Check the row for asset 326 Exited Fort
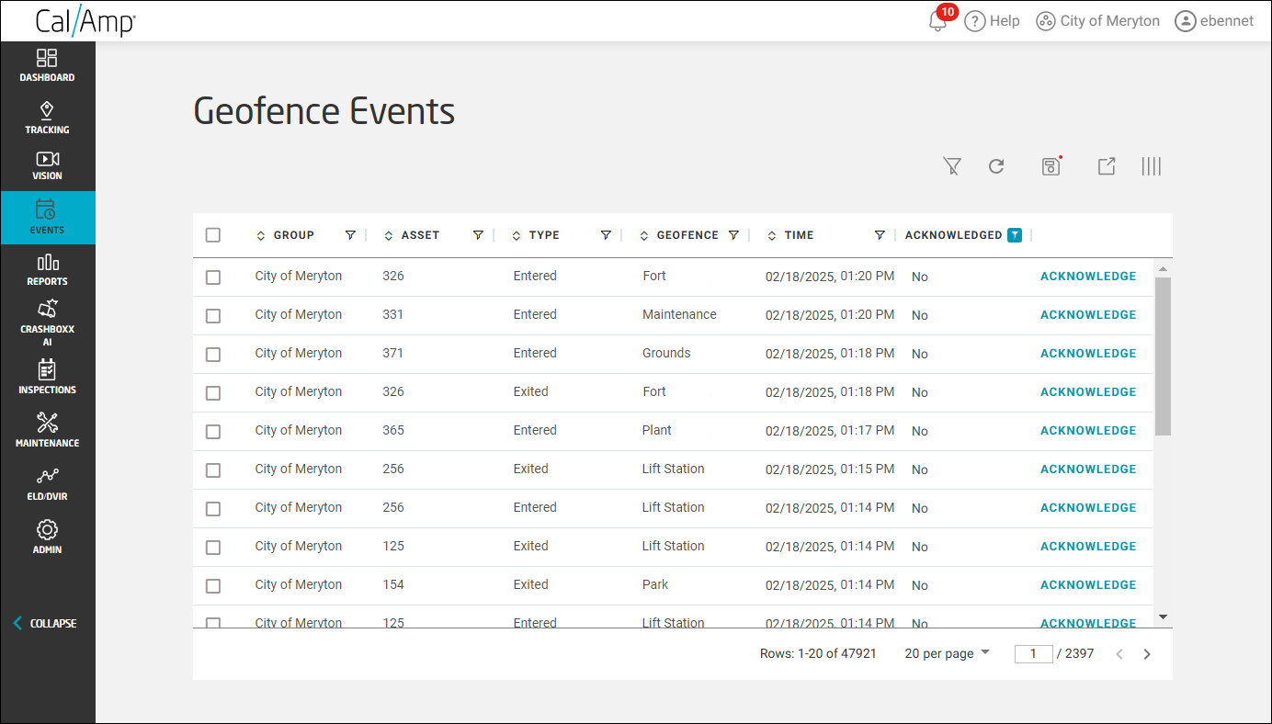The image size is (1272, 724). [213, 392]
